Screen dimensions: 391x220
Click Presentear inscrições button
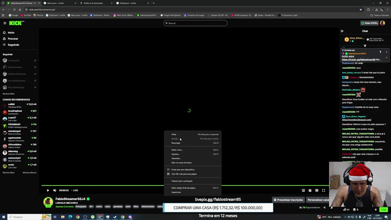(288, 200)
